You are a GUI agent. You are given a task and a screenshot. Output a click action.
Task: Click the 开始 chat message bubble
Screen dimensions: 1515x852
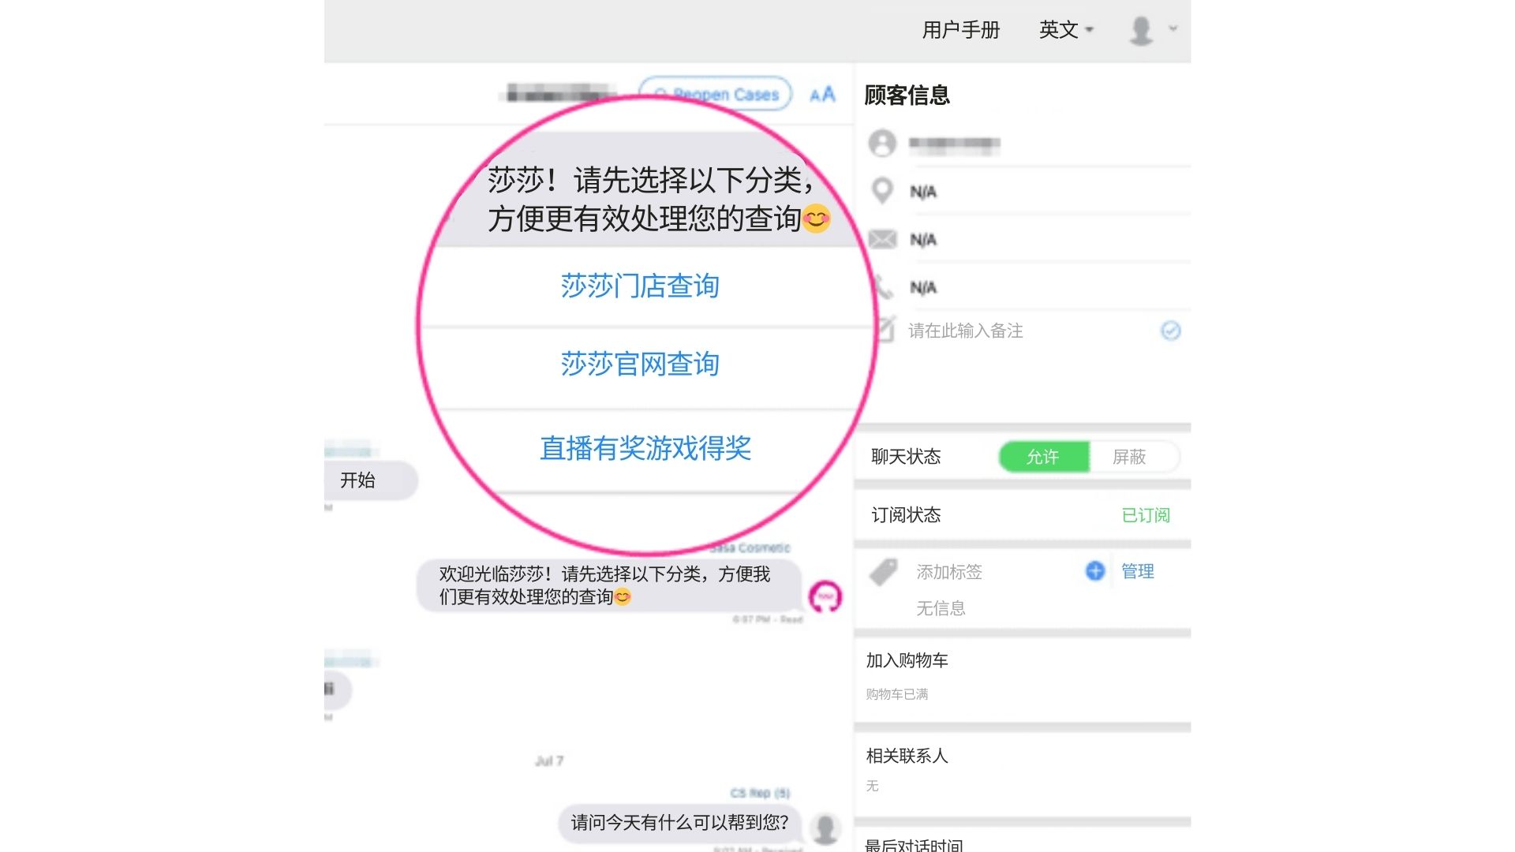click(369, 480)
